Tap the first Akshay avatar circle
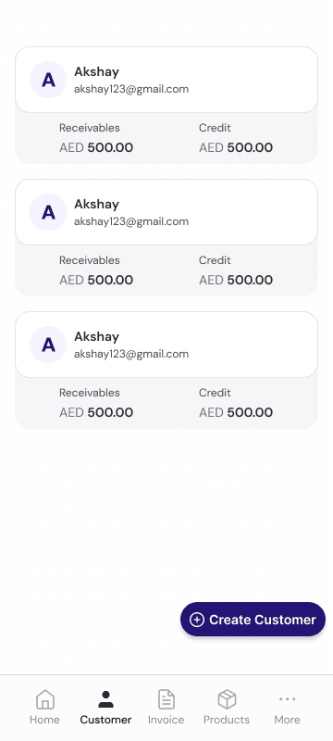This screenshot has width=333, height=741. pos(48,80)
